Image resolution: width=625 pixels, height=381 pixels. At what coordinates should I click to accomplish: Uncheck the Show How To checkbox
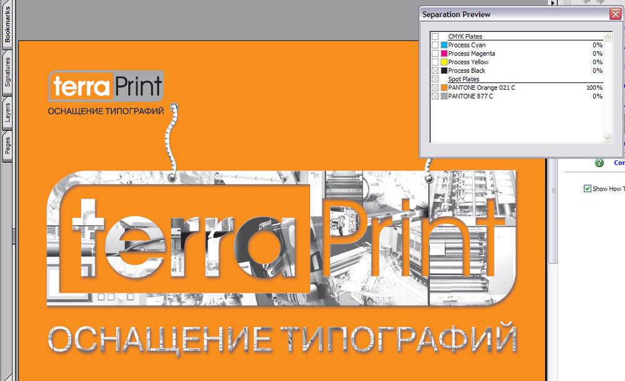[x=587, y=188]
